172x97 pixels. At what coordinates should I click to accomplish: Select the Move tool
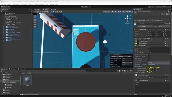pyautogui.click(x=35, y=18)
